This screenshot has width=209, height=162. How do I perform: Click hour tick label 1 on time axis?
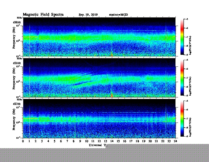(x=29, y=141)
